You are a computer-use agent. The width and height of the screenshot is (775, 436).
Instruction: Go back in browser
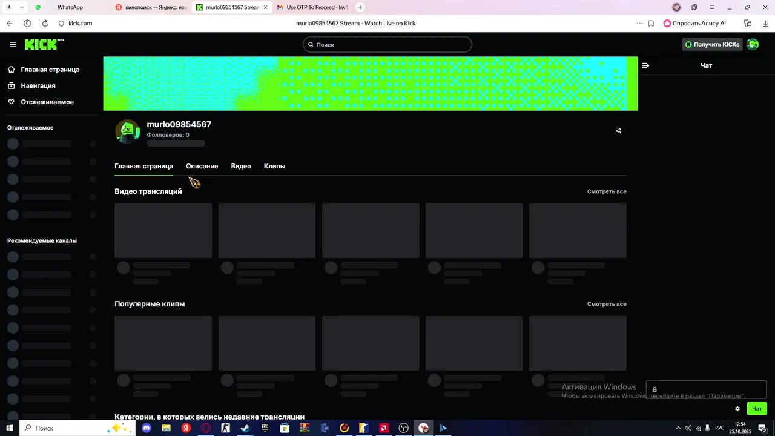(9, 23)
